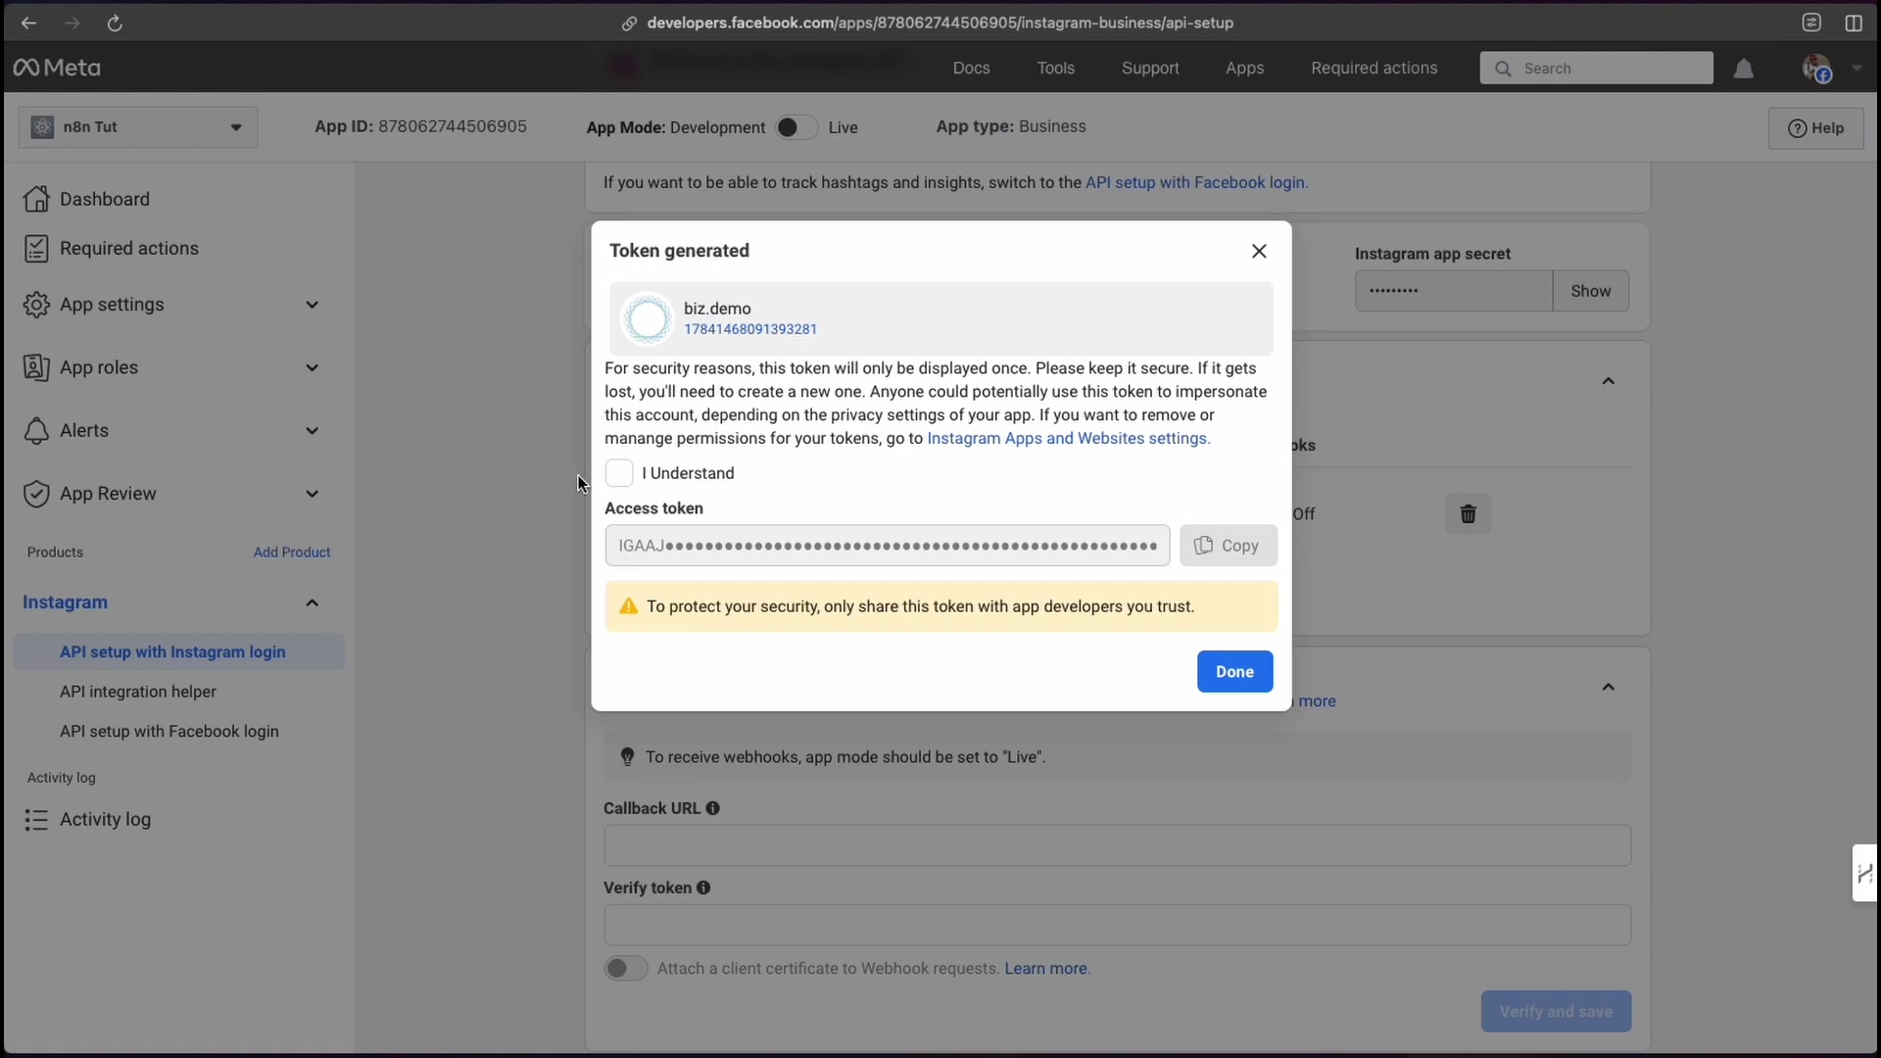Open the user profile avatar
1881x1058 pixels.
(x=1816, y=69)
